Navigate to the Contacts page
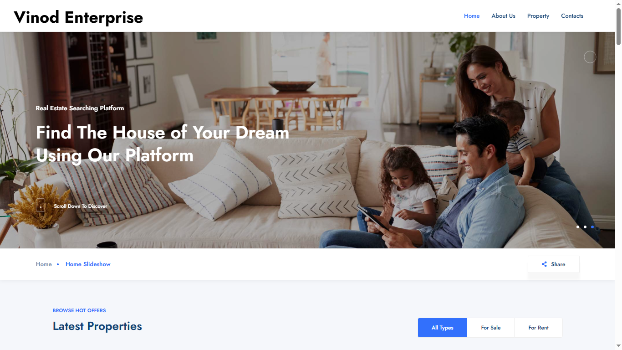 pos(572,16)
